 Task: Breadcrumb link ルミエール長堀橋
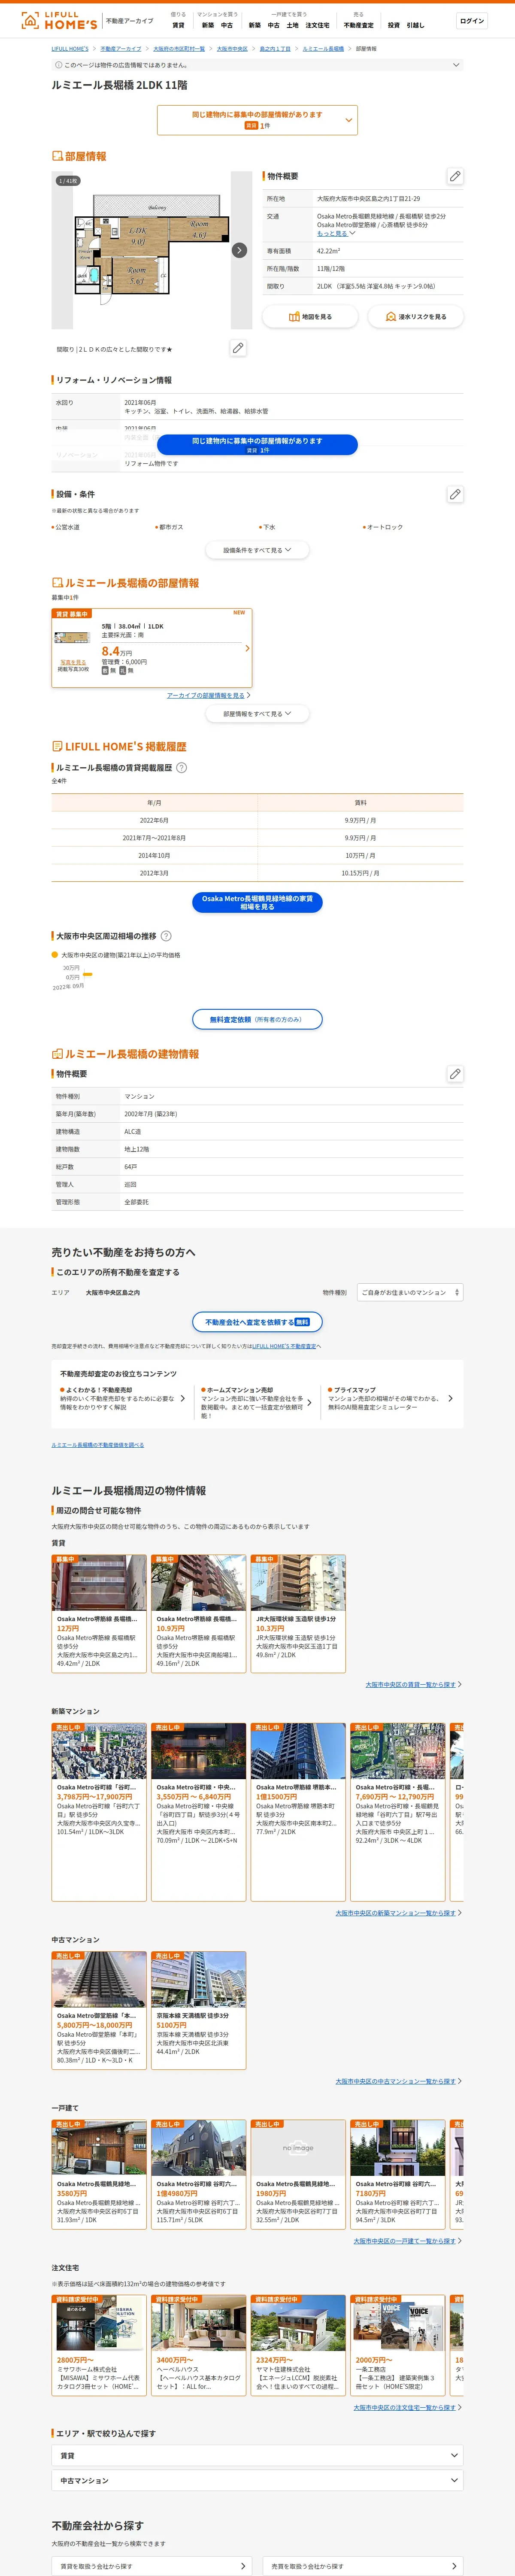(x=323, y=48)
